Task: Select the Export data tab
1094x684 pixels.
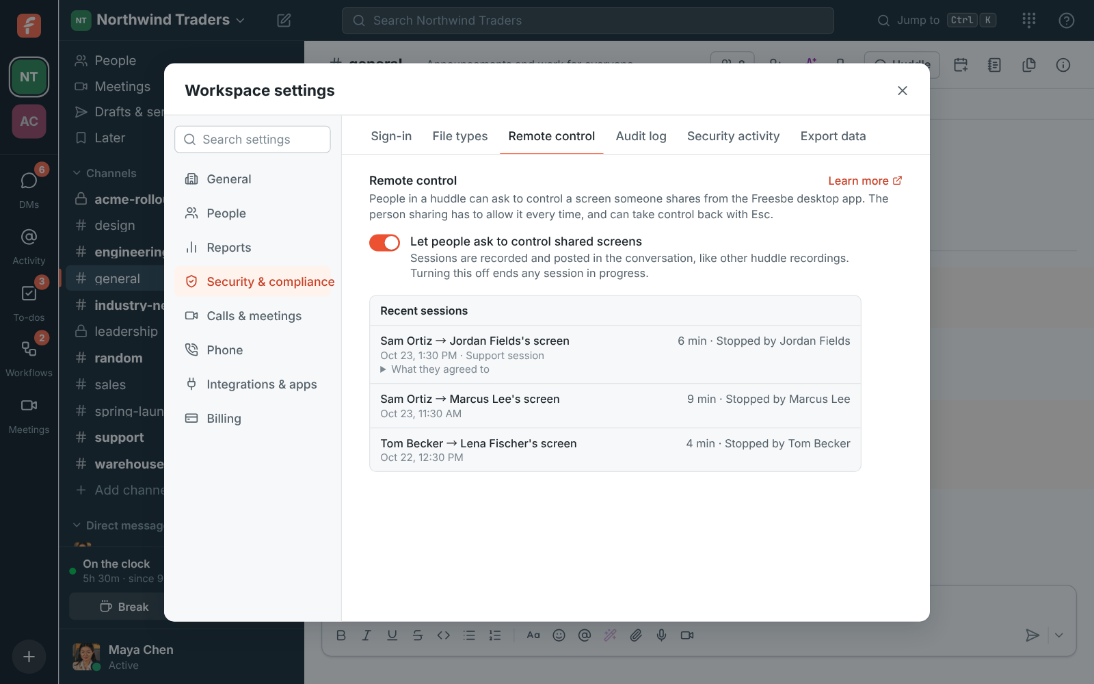Action: pyautogui.click(x=833, y=136)
